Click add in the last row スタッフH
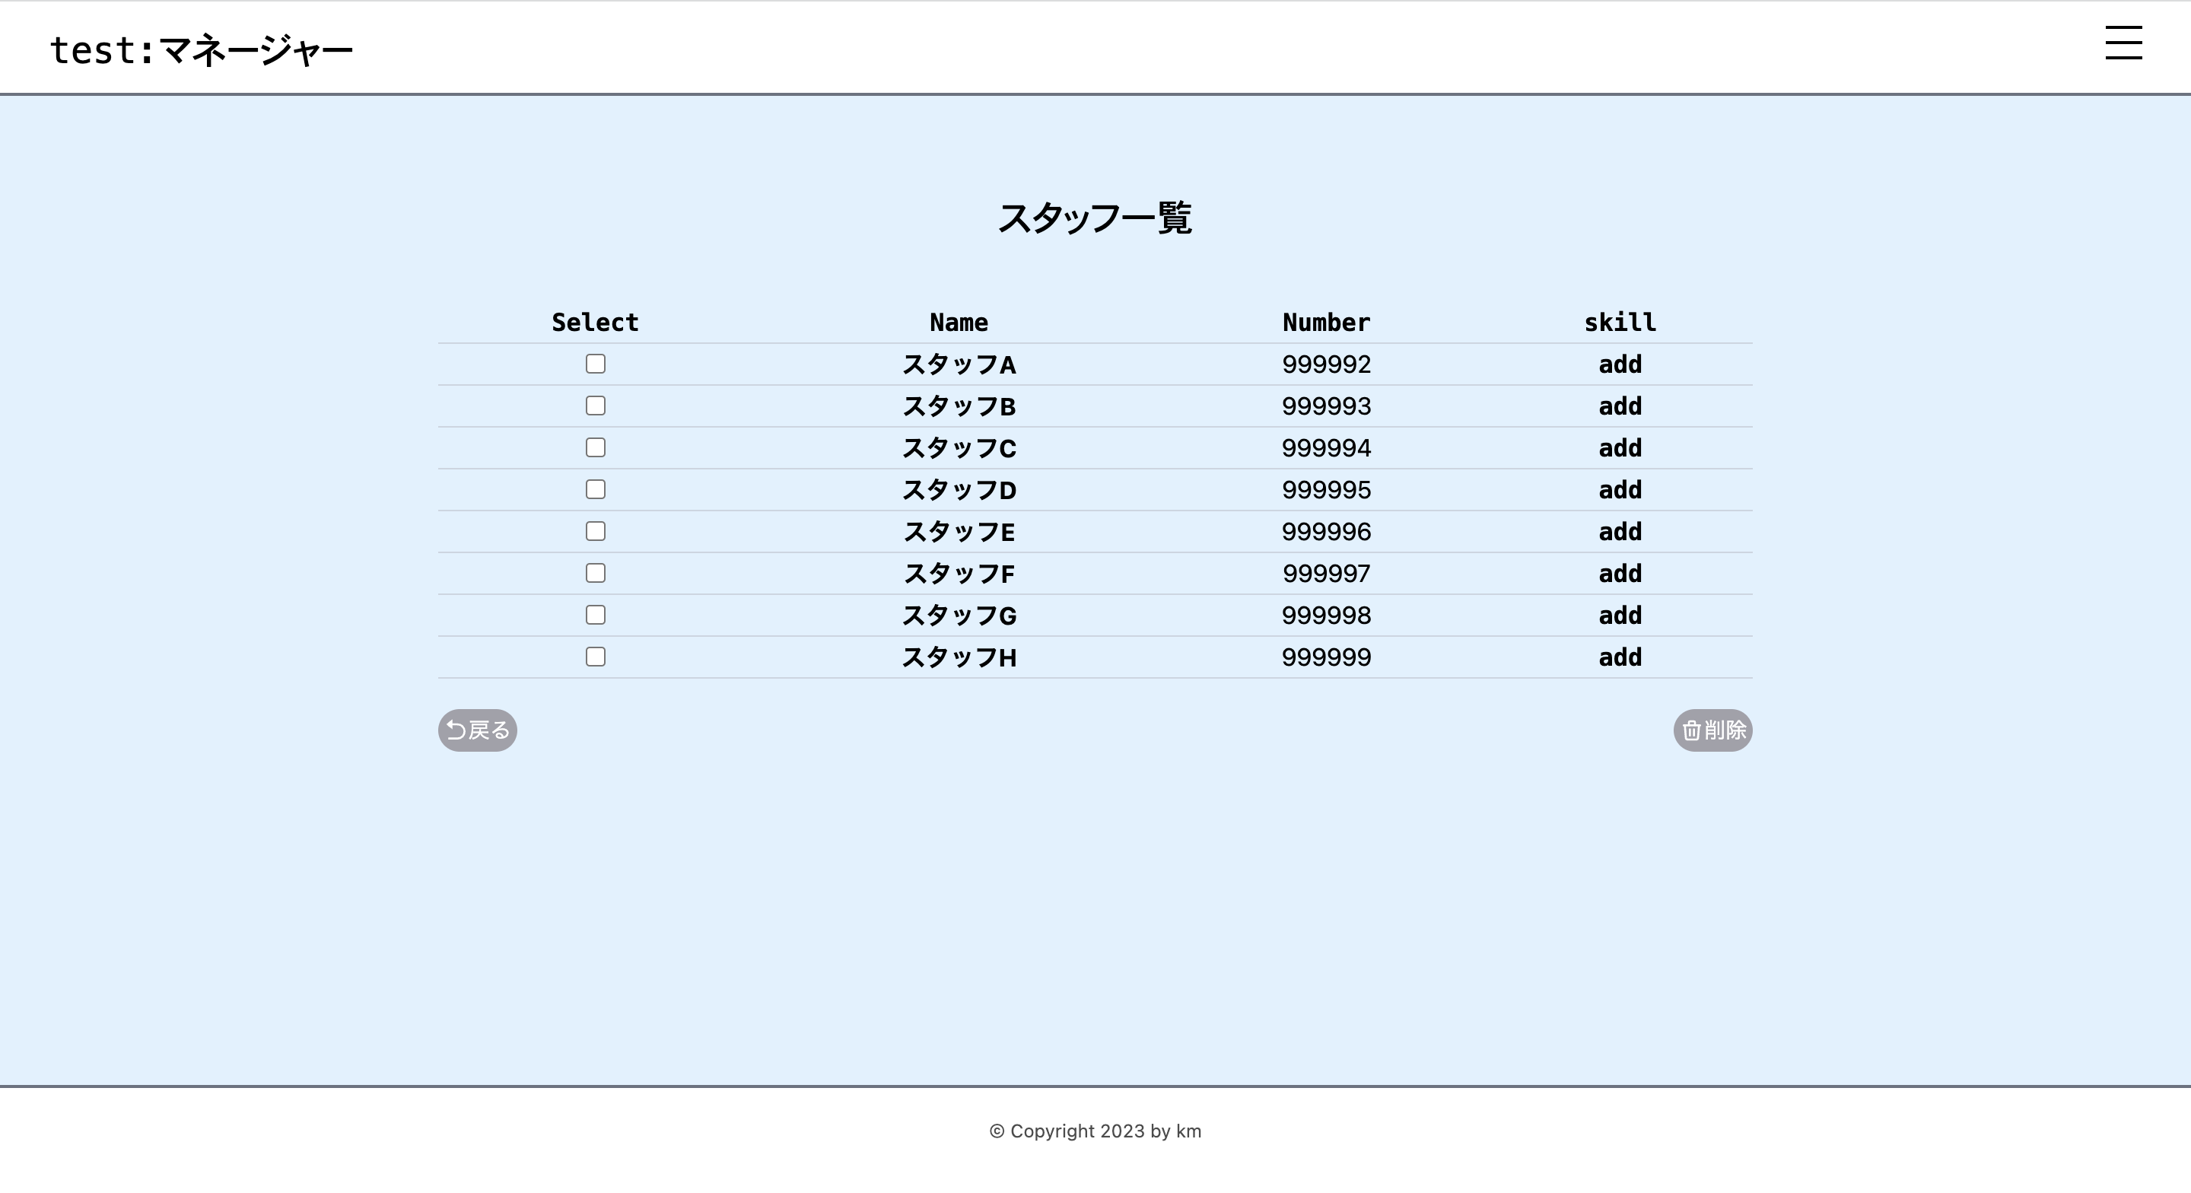 point(1620,657)
